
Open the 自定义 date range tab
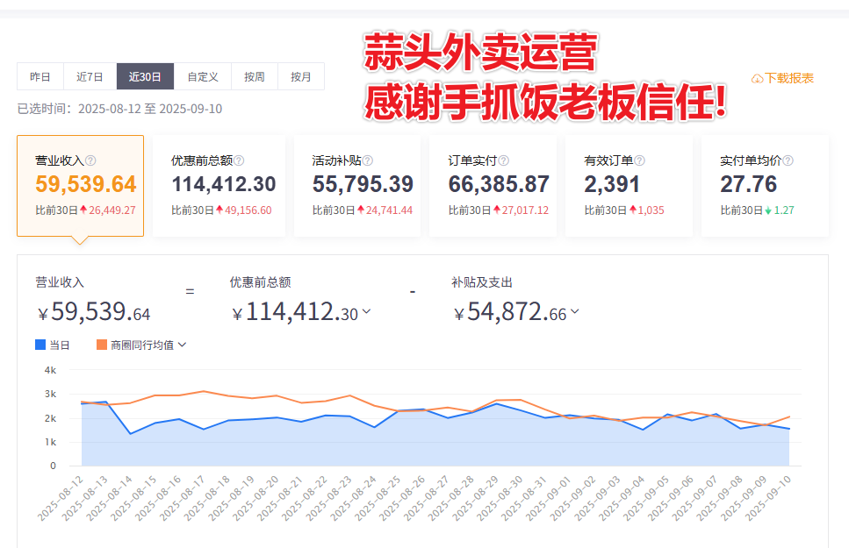[203, 76]
